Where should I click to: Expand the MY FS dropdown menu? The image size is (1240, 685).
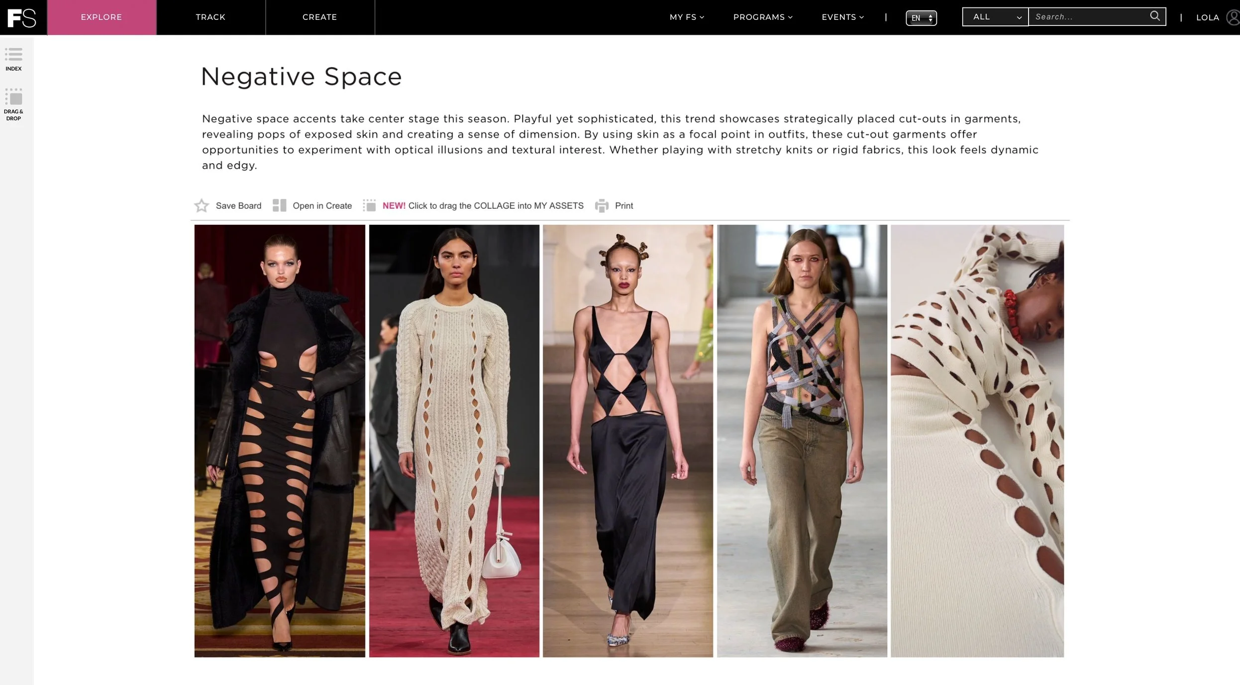[687, 17]
